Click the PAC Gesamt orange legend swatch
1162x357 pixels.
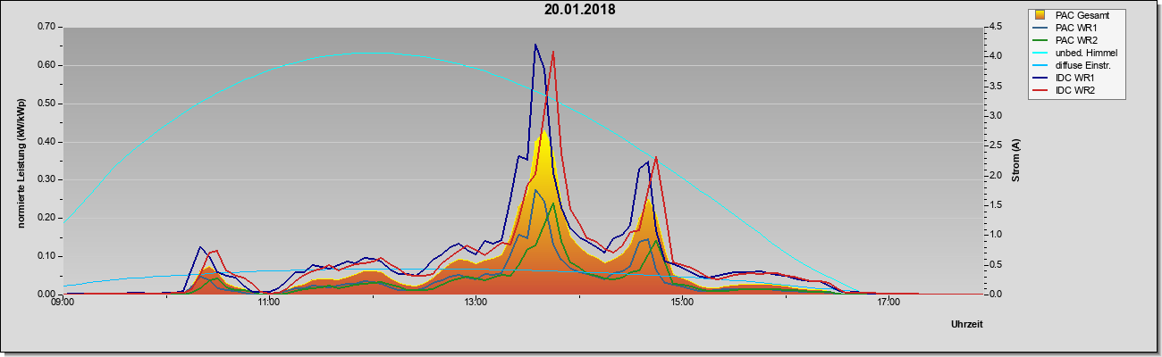(x=1040, y=14)
